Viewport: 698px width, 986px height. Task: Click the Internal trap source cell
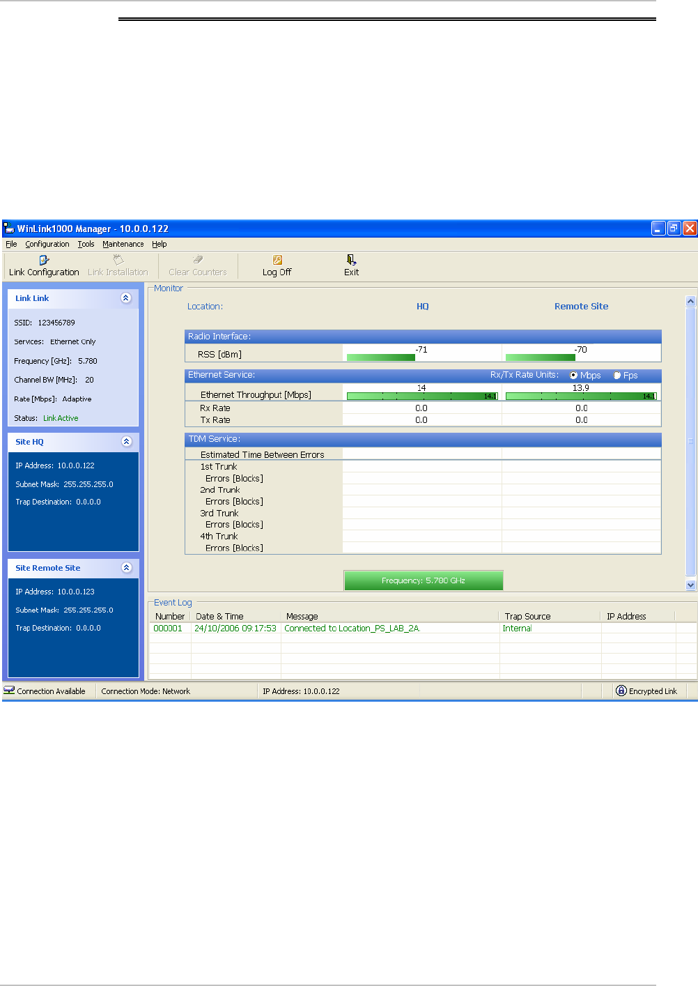coord(517,628)
